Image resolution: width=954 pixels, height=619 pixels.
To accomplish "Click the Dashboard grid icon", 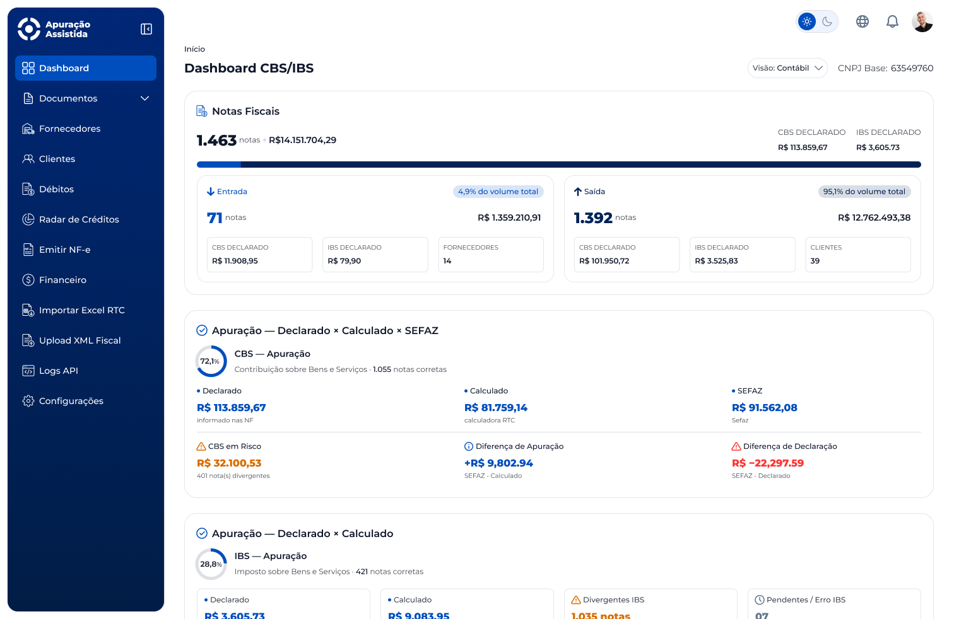I will (x=28, y=68).
